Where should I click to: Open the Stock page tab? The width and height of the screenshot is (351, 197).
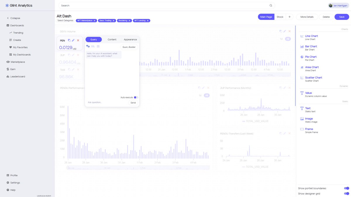tap(280, 17)
